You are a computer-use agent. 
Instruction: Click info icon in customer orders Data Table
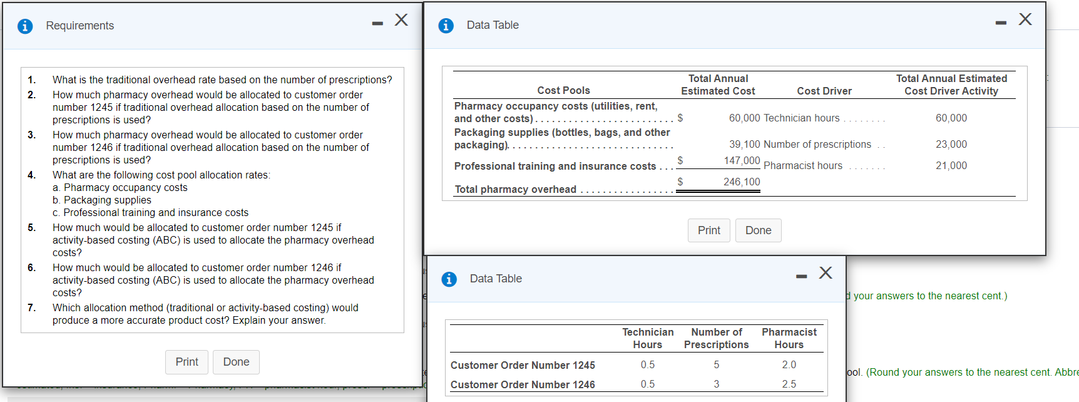click(x=449, y=279)
